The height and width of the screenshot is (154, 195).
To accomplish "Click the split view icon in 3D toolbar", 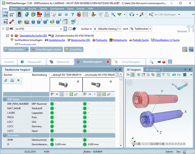I will [159, 75].
